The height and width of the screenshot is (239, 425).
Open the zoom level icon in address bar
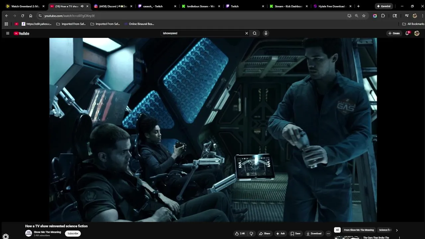coord(357,16)
